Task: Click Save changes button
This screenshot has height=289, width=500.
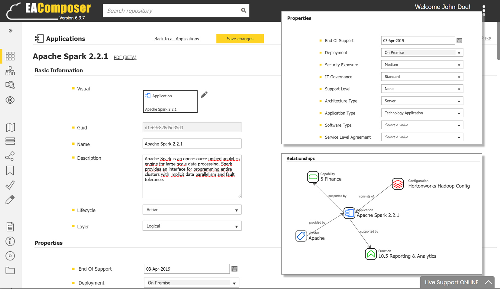Action: point(240,39)
